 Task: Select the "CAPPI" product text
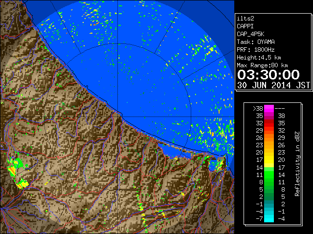click(245, 26)
